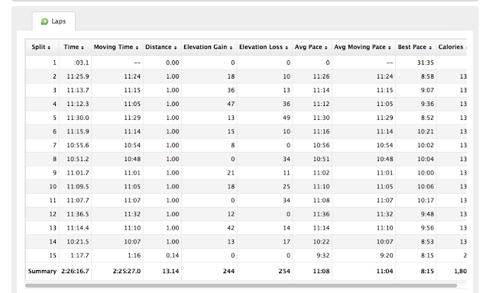
Task: Click split 1 best pace '31:35'
Action: tap(426, 63)
